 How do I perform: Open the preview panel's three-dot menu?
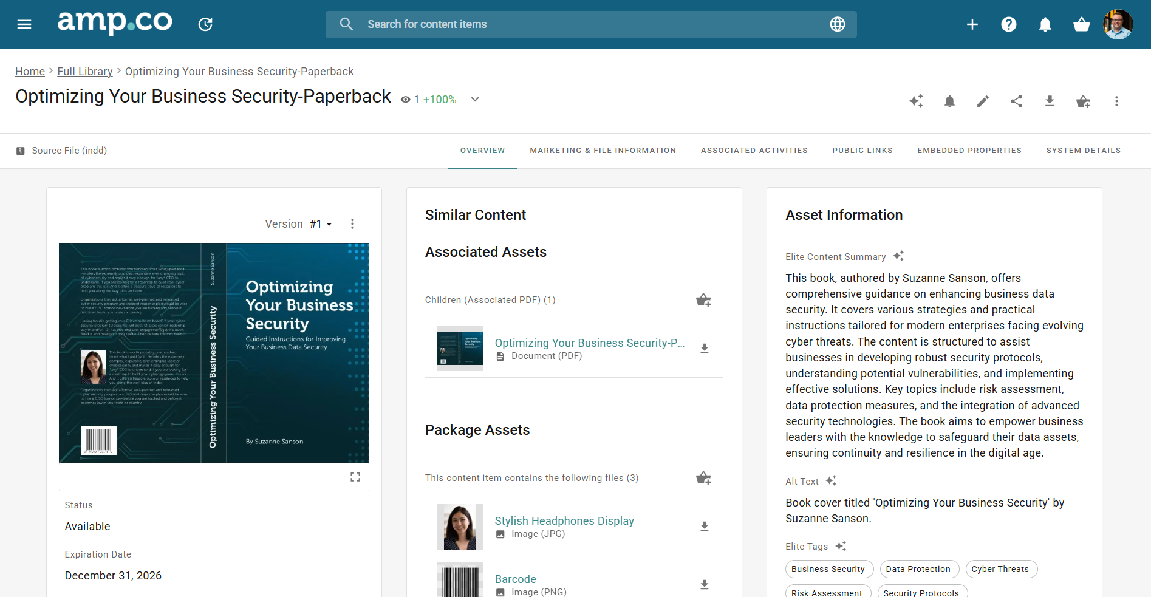352,224
